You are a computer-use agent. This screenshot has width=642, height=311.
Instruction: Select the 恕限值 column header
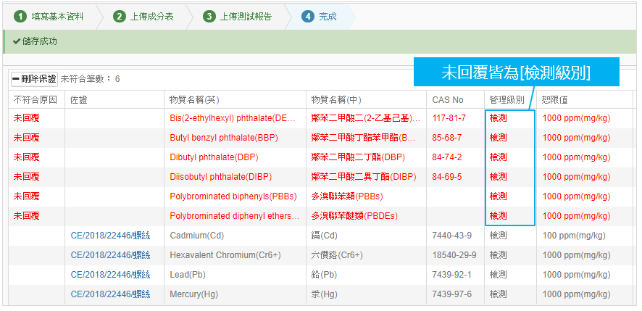pyautogui.click(x=554, y=99)
